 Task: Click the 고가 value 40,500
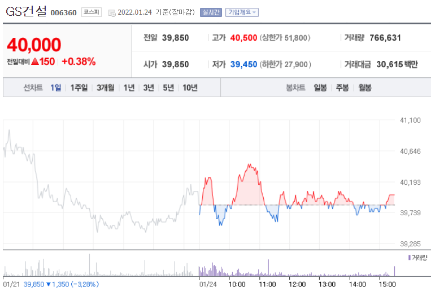tap(243, 38)
